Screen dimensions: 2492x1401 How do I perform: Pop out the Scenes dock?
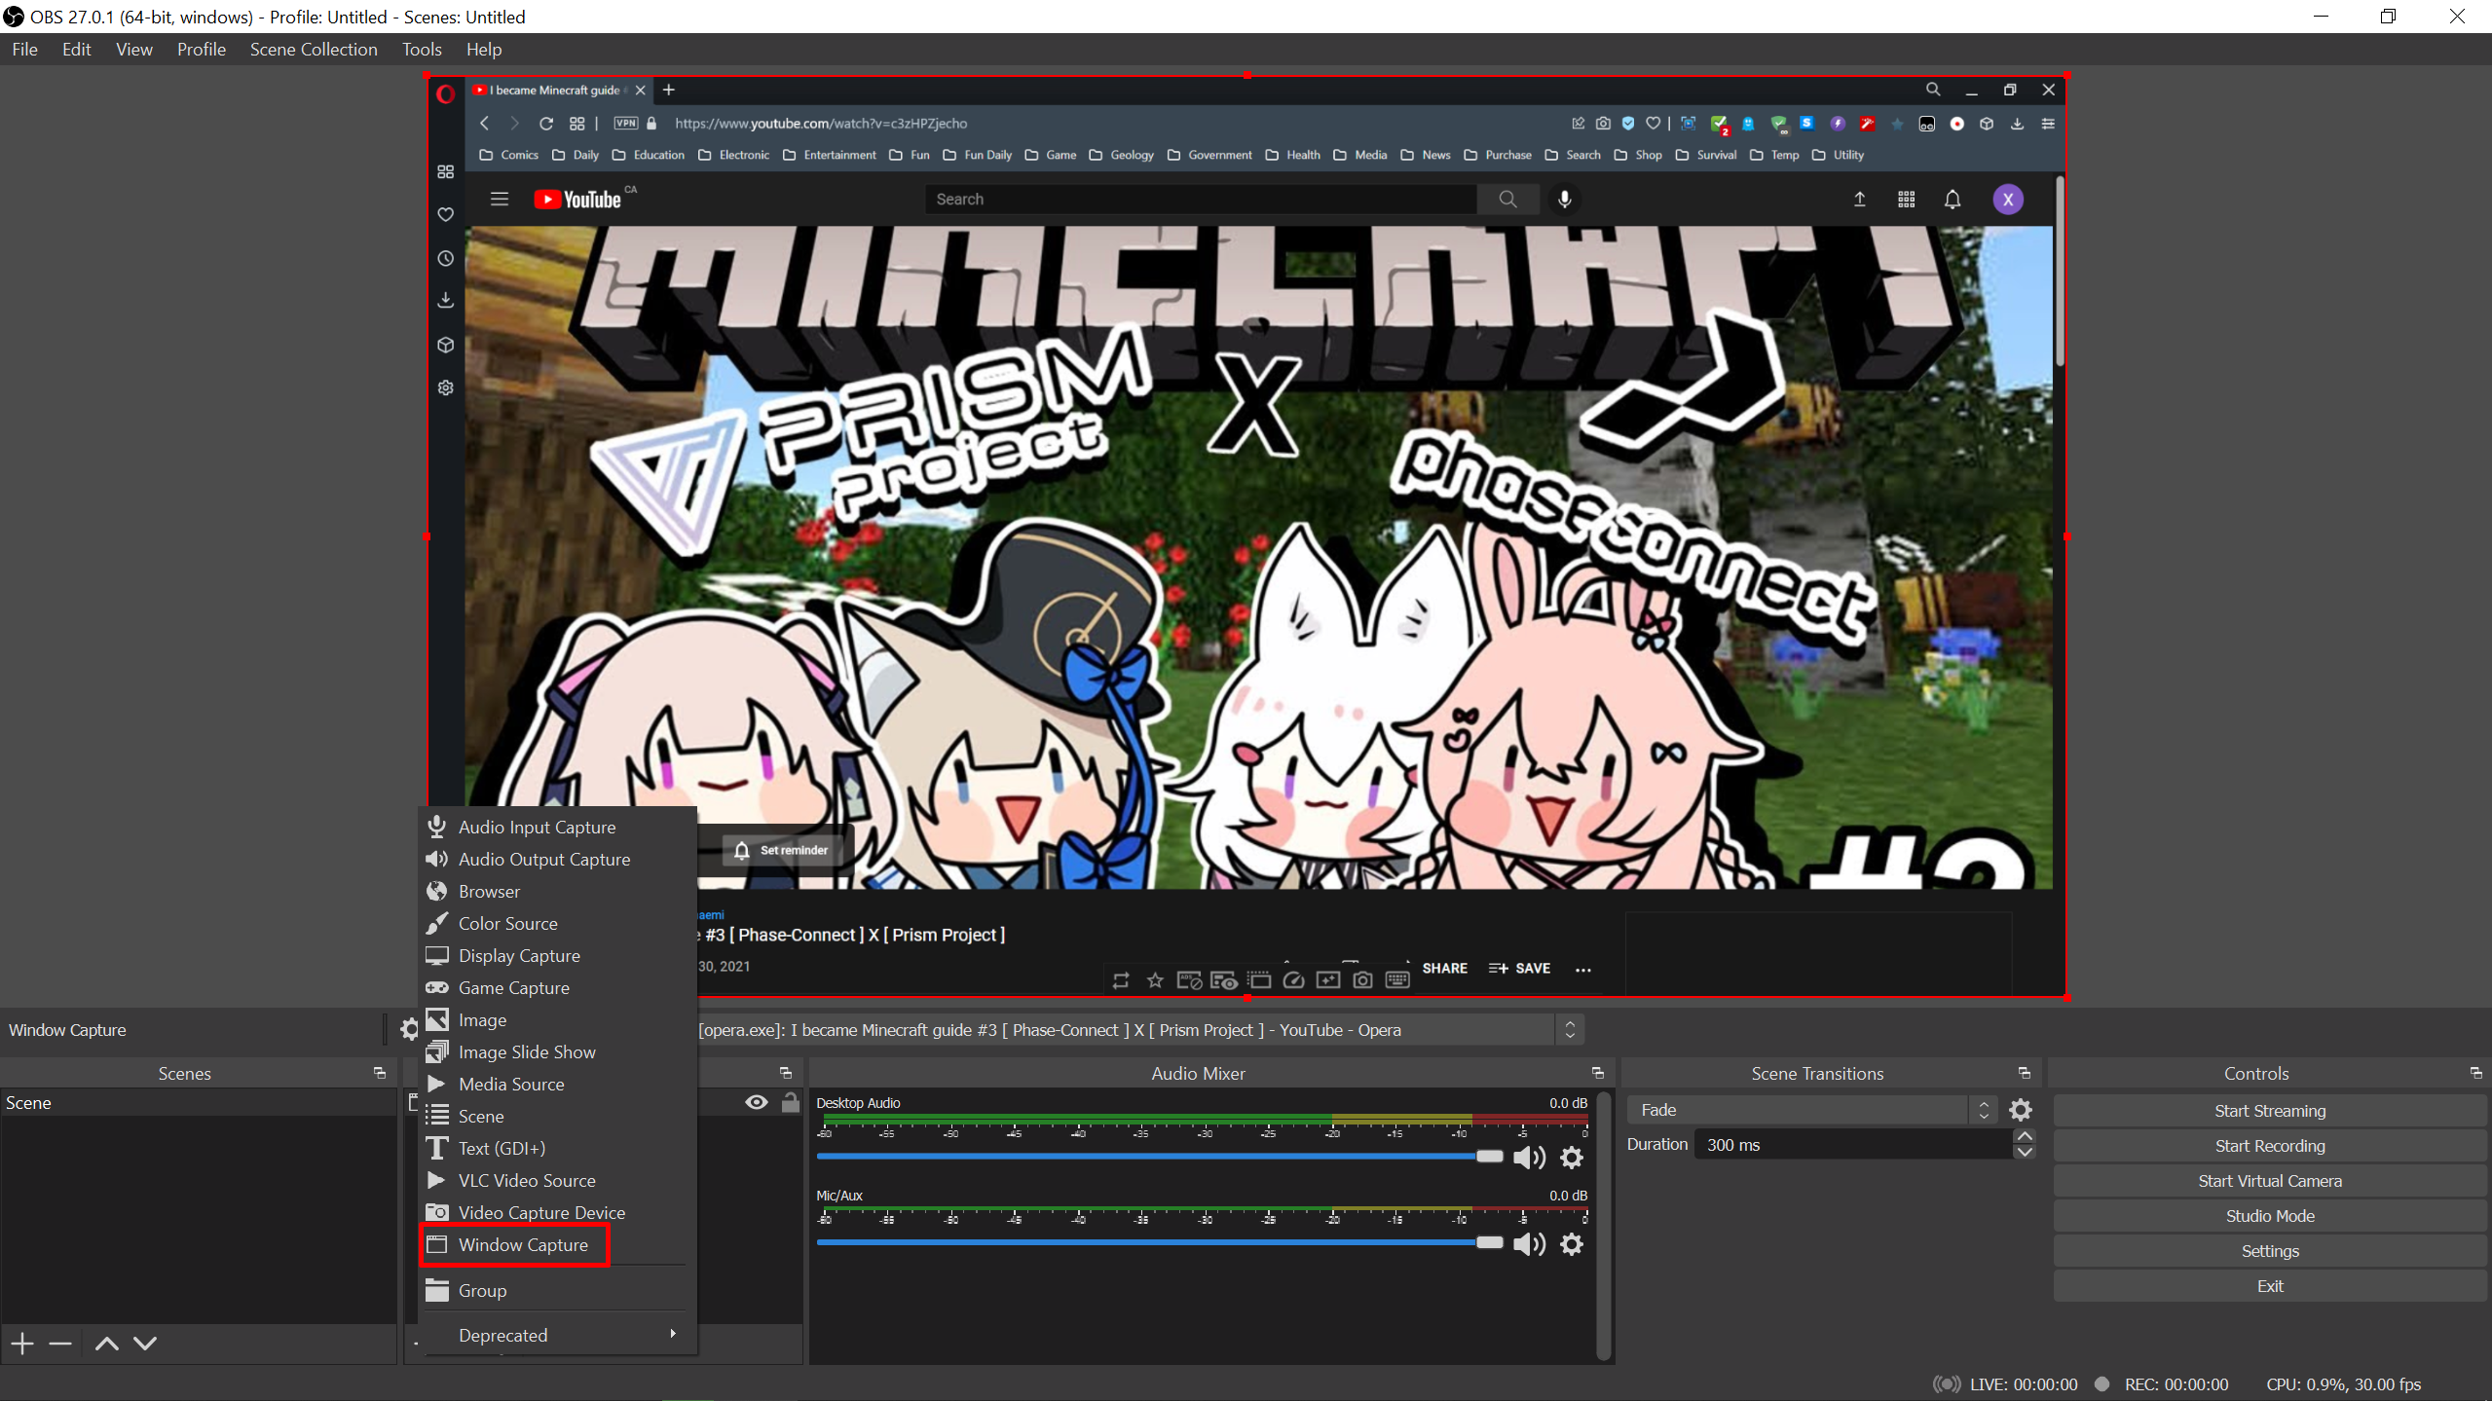pyautogui.click(x=380, y=1073)
